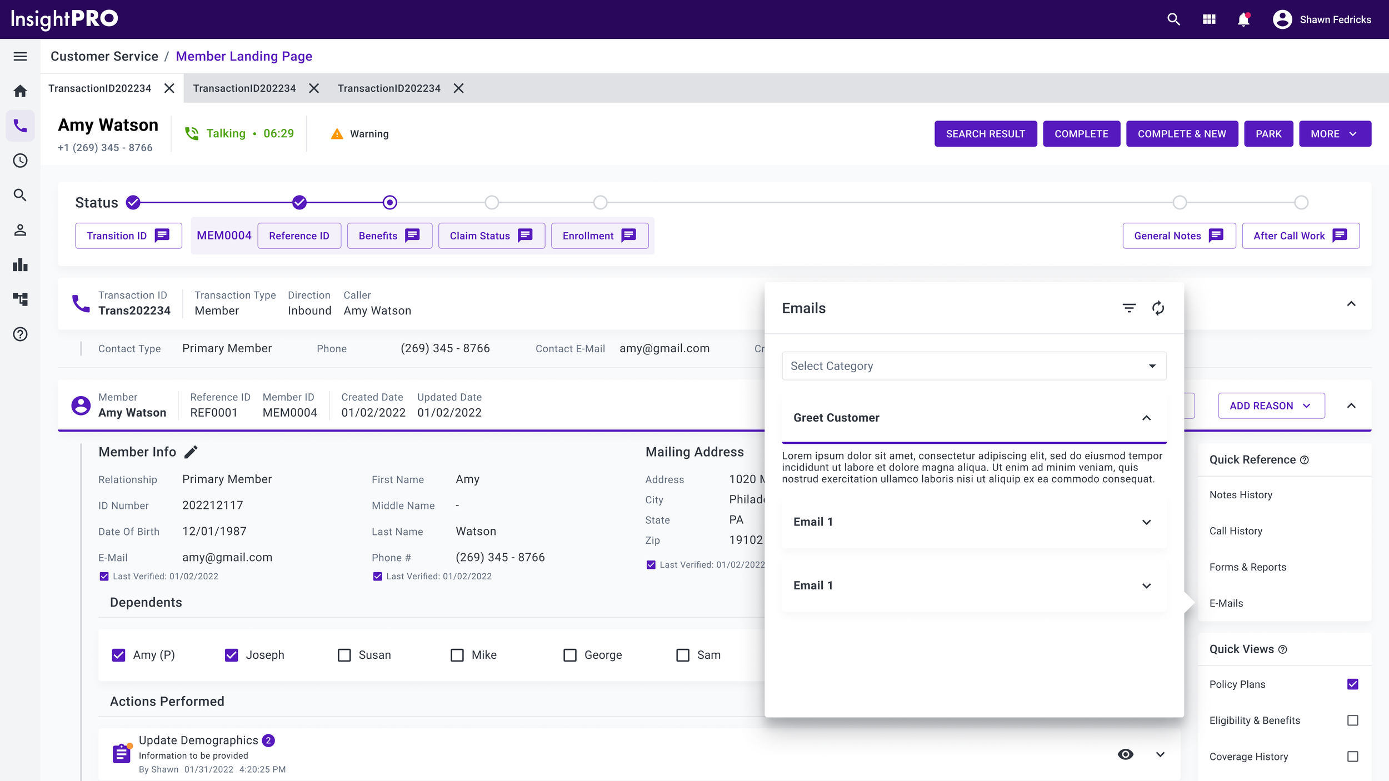
Task: Open the apps grid icon in the header
Action: coord(1209,19)
